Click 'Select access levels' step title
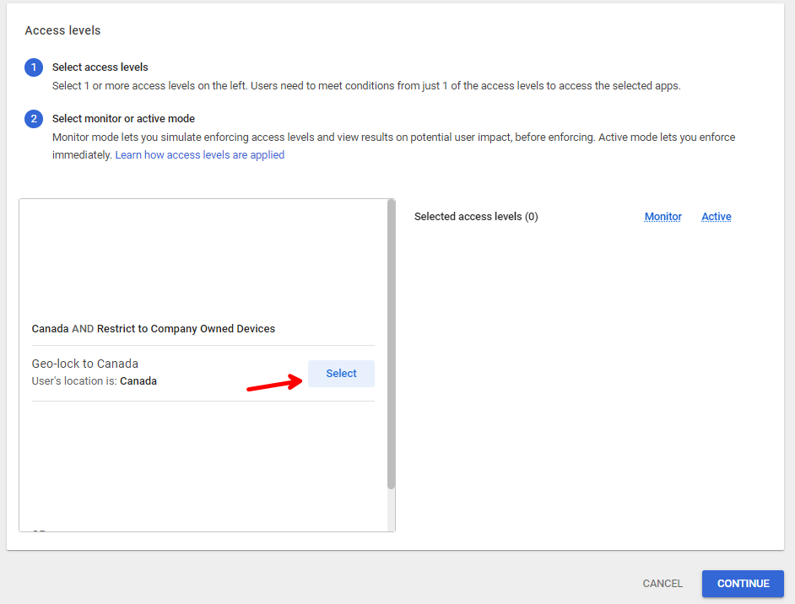This screenshot has height=604, width=795. click(x=100, y=67)
